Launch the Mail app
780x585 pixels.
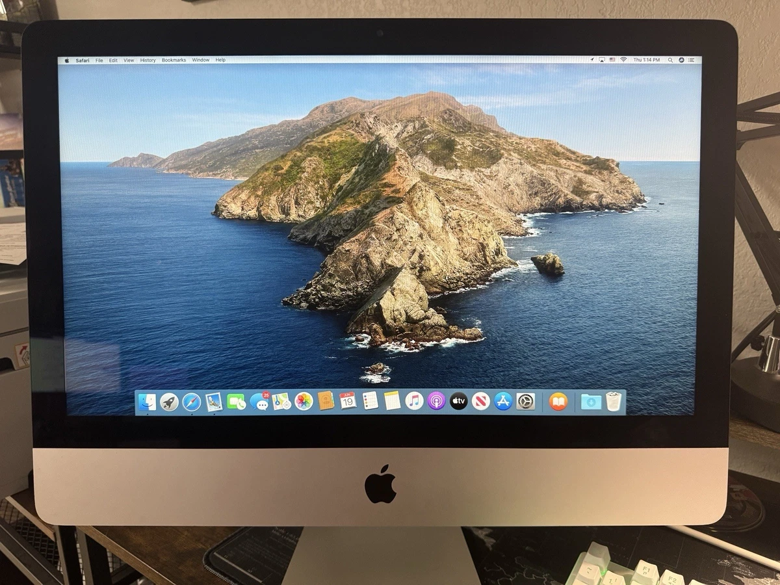[x=215, y=403]
